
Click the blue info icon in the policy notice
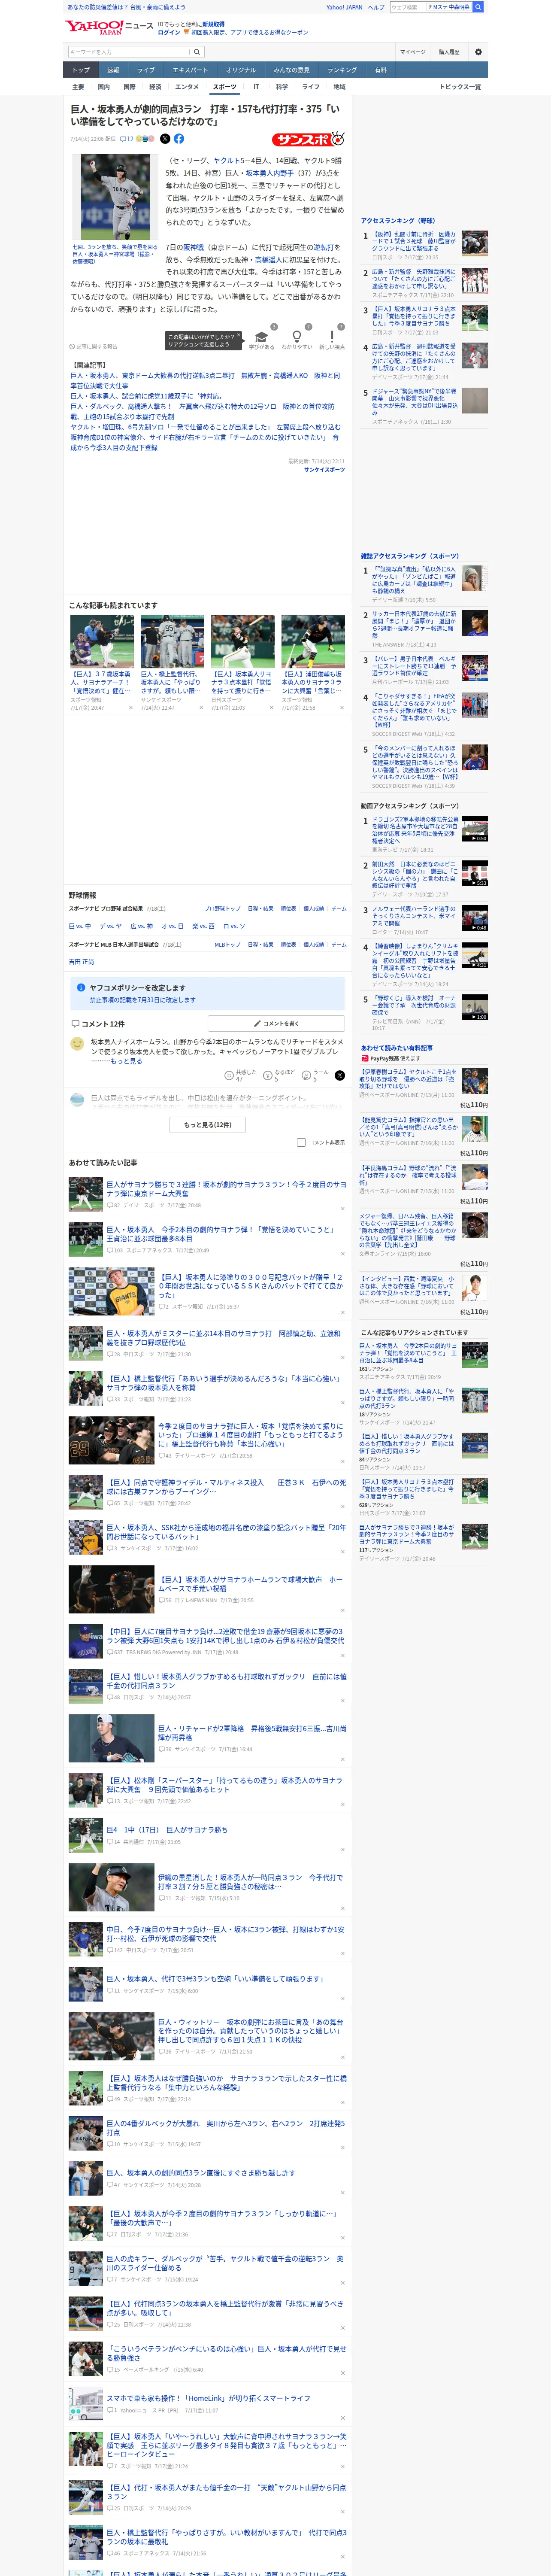click(81, 987)
